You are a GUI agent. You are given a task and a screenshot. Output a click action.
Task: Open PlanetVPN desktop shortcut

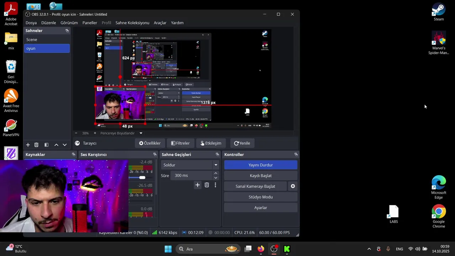11,128
